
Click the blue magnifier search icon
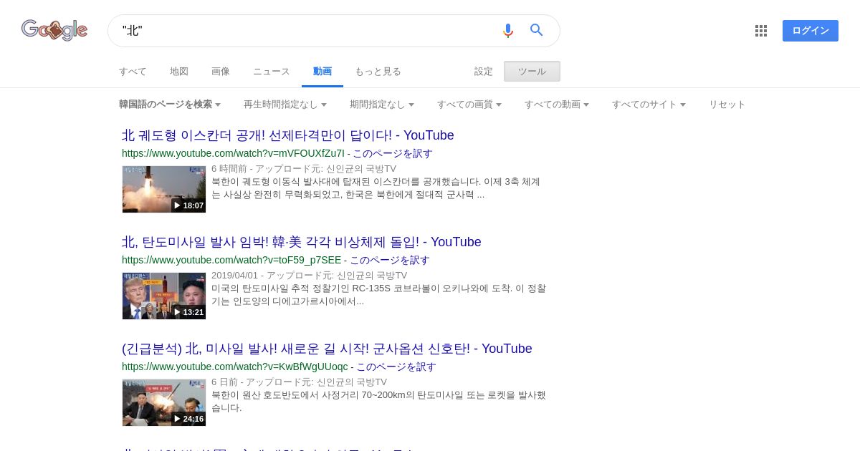click(x=537, y=30)
